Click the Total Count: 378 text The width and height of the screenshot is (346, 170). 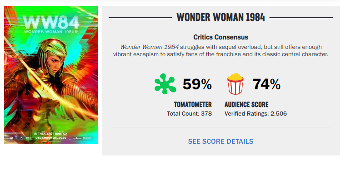[189, 114]
